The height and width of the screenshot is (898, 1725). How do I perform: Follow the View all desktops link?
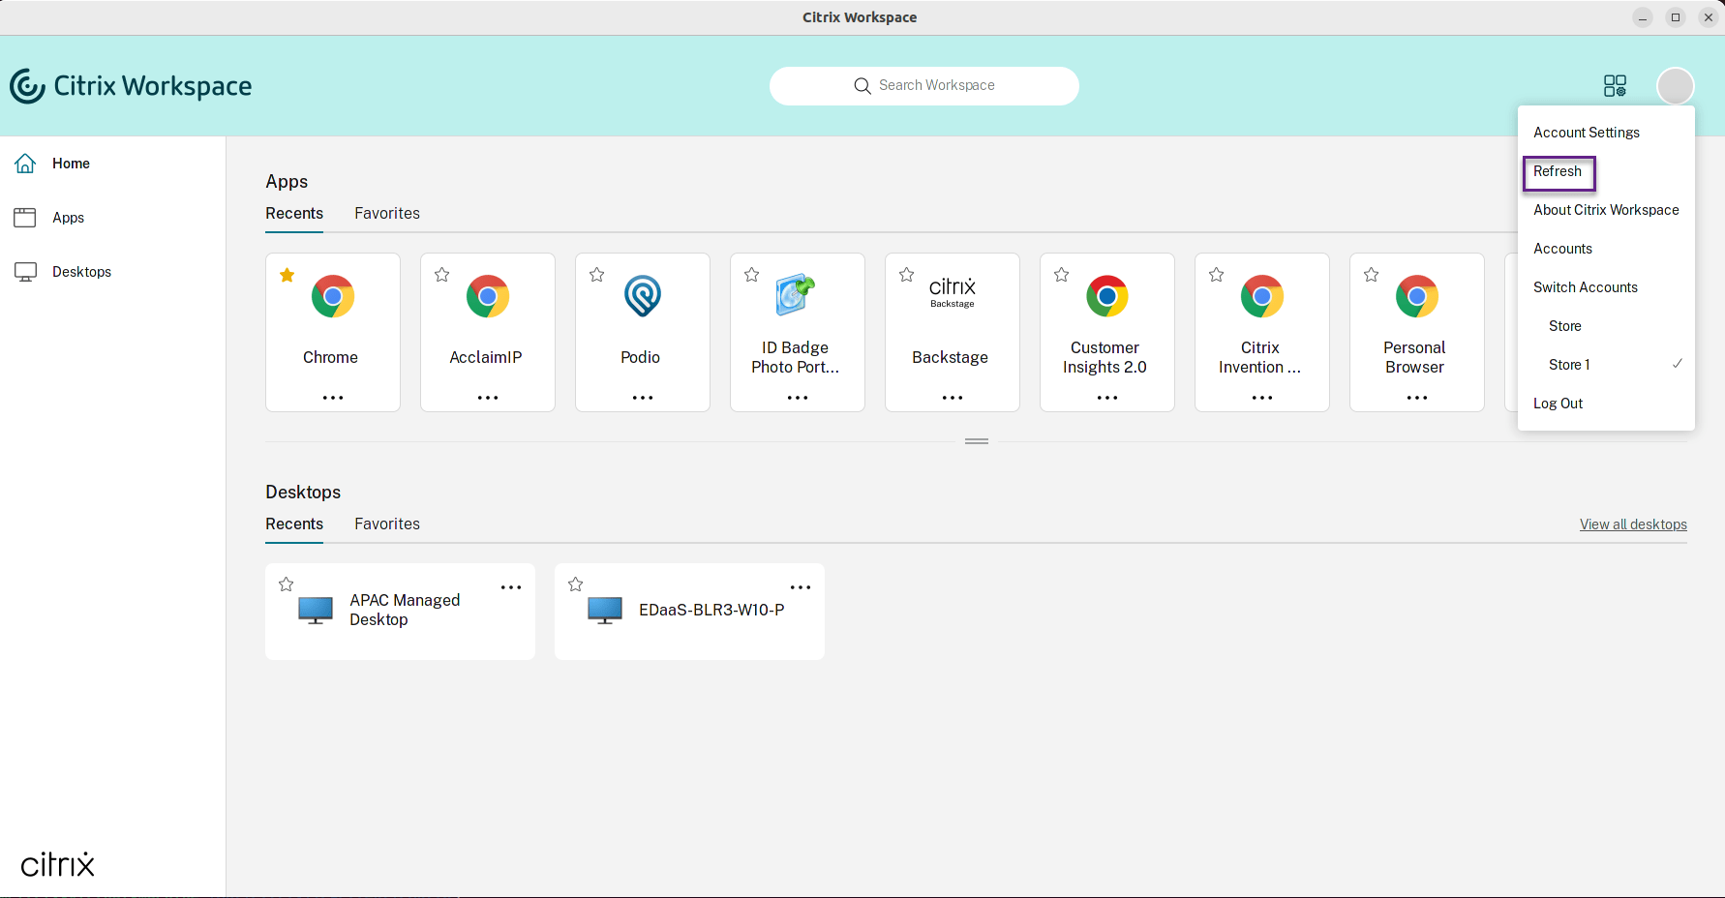click(1633, 524)
